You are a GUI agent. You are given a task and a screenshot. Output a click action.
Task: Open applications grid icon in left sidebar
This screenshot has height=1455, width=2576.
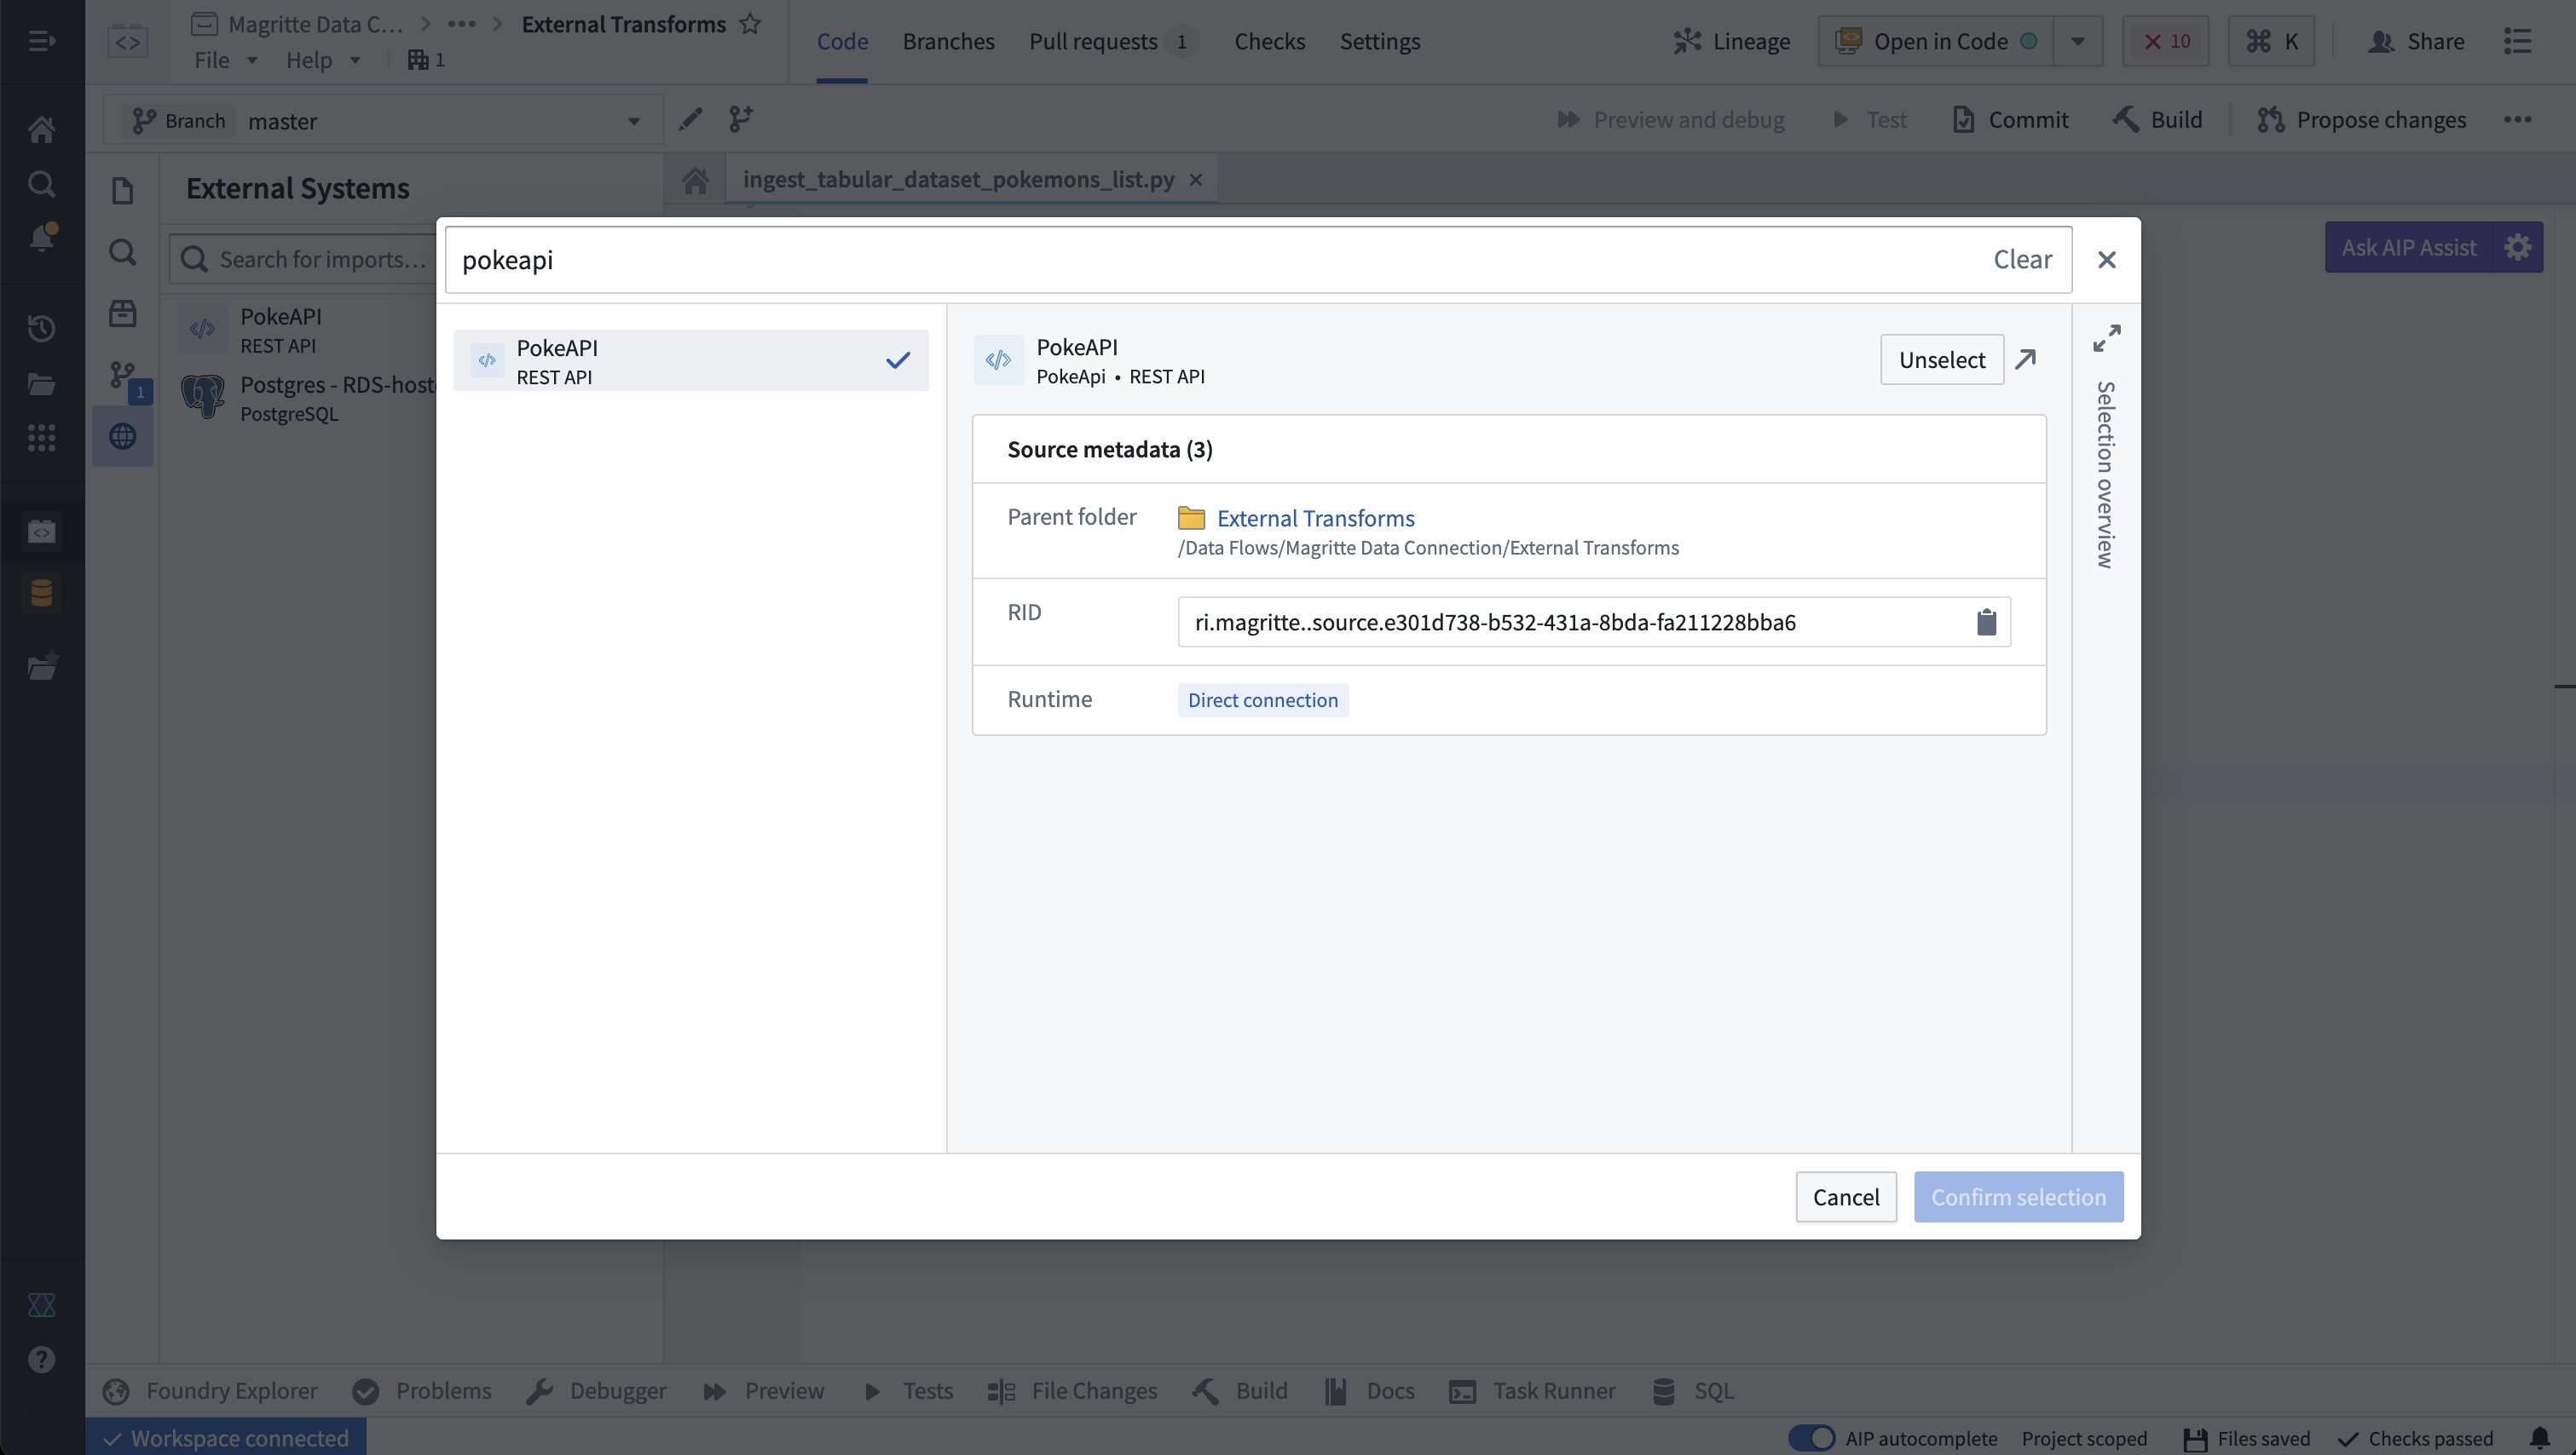pos(41,438)
